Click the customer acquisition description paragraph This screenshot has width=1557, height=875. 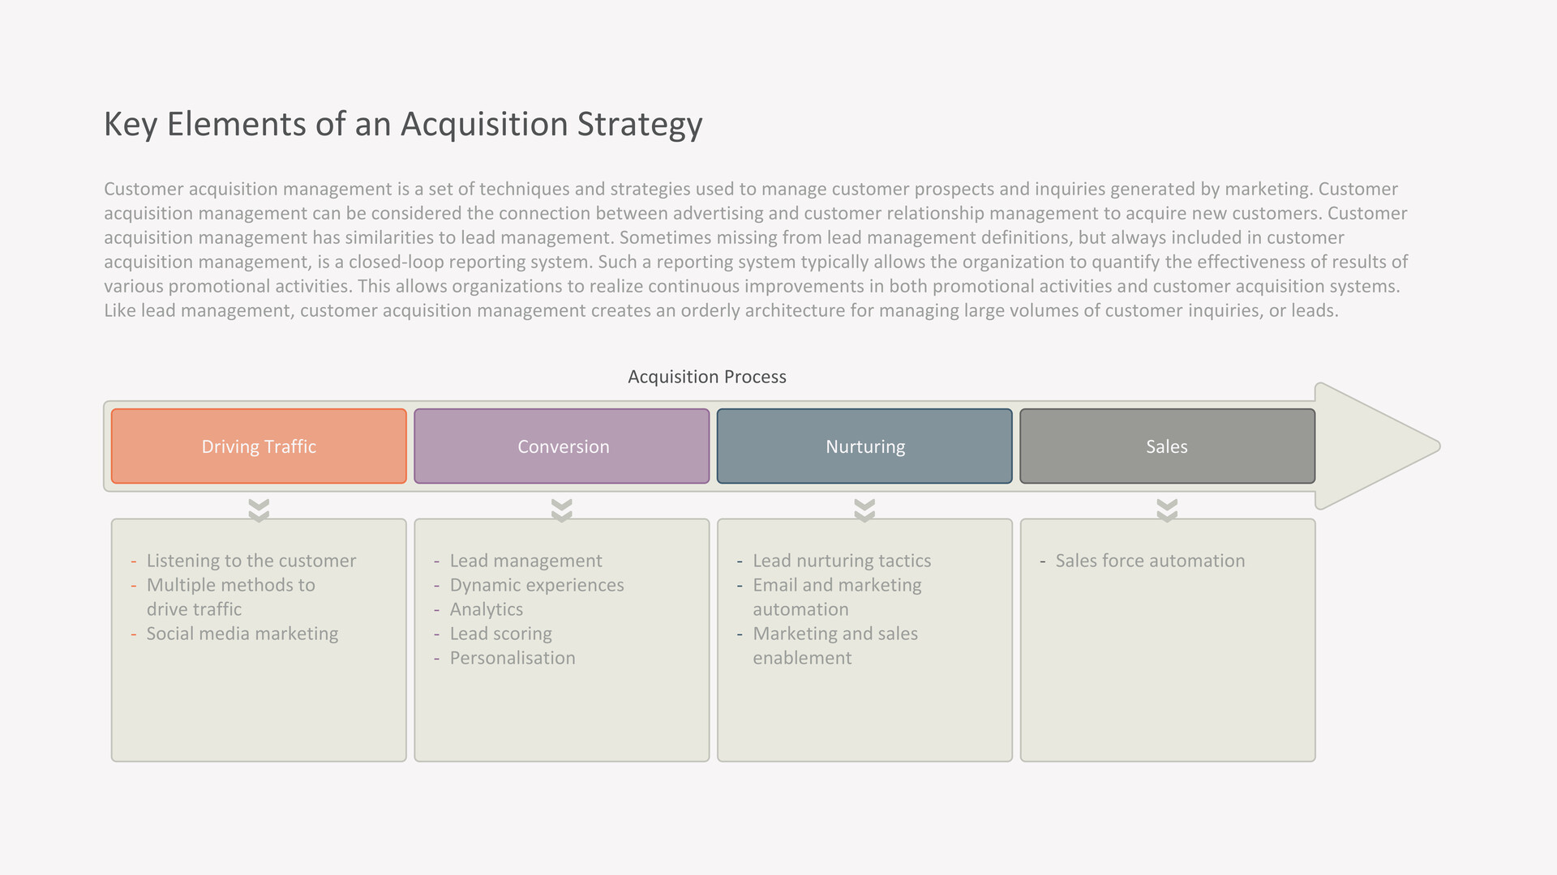(x=756, y=250)
